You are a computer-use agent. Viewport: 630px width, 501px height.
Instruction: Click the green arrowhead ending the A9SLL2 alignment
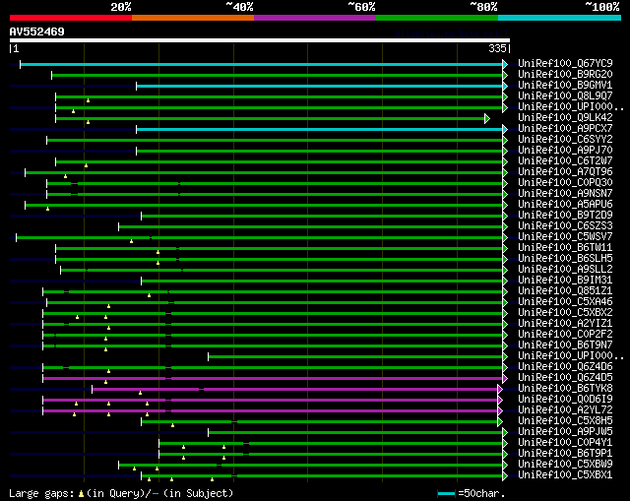505,271
